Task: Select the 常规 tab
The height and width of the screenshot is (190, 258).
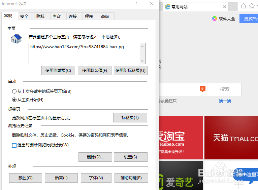Action: click(8, 16)
